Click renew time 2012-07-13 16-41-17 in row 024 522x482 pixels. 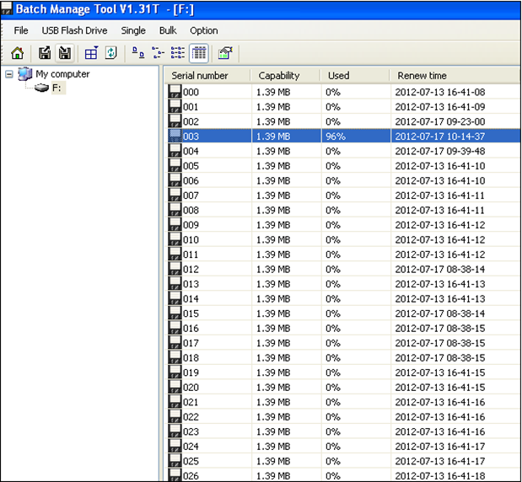(x=439, y=447)
